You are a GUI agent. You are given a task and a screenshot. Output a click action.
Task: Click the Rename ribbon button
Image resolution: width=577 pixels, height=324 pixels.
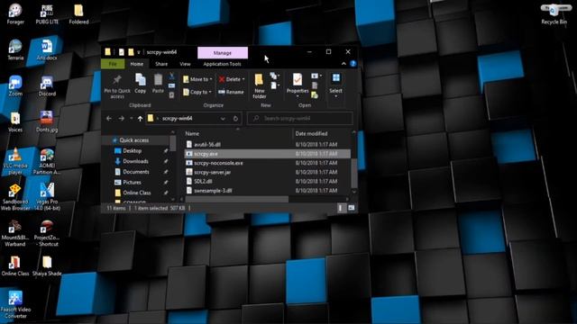(231, 92)
